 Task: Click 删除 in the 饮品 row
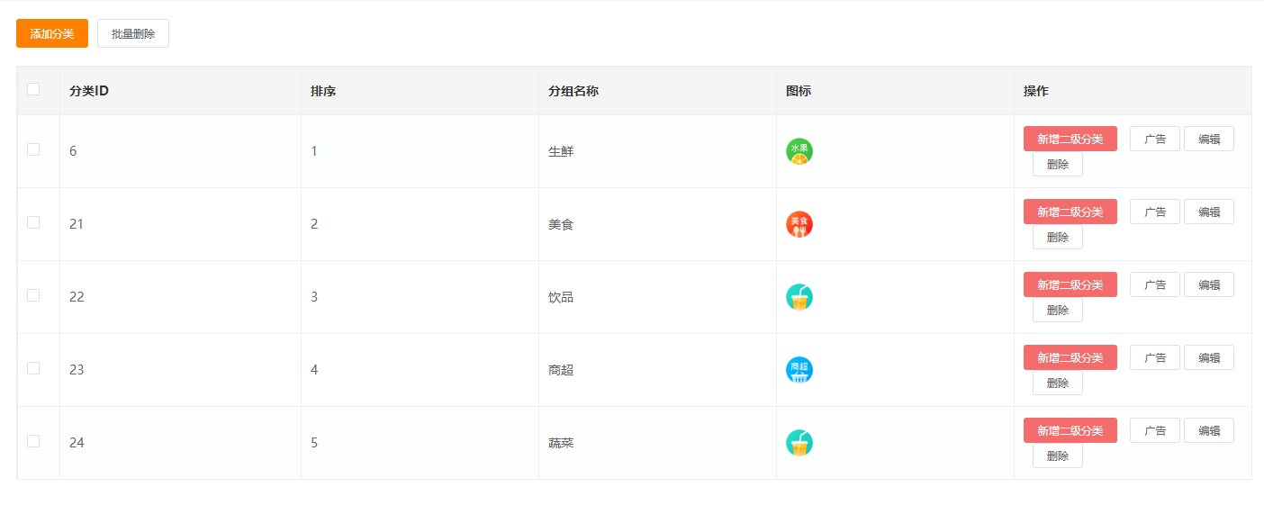pyautogui.click(x=1058, y=311)
